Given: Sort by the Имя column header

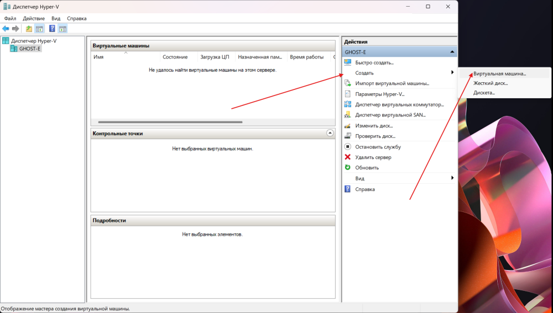Looking at the screenshot, I should tap(126, 57).
